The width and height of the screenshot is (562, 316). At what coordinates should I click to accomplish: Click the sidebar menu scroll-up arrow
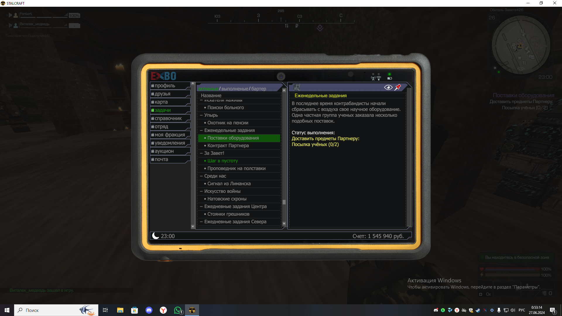(193, 84)
